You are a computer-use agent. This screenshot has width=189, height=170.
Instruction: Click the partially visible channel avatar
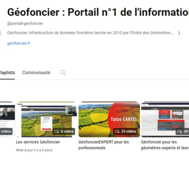click(x=0, y=34)
